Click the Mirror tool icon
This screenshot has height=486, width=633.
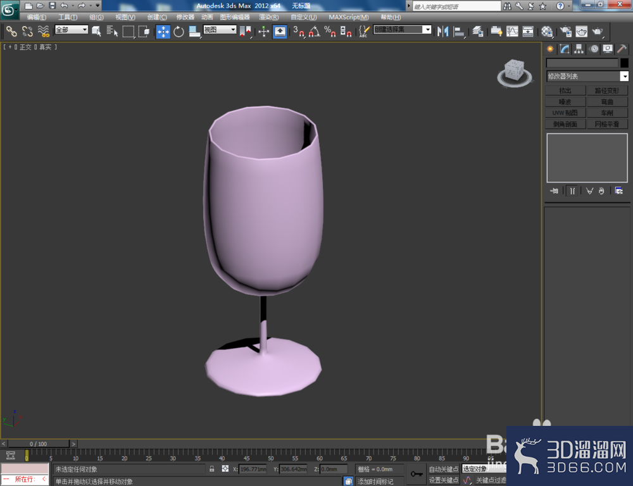tap(443, 32)
